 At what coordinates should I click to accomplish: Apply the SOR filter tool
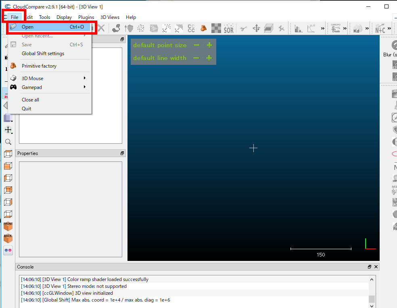pyautogui.click(x=229, y=28)
